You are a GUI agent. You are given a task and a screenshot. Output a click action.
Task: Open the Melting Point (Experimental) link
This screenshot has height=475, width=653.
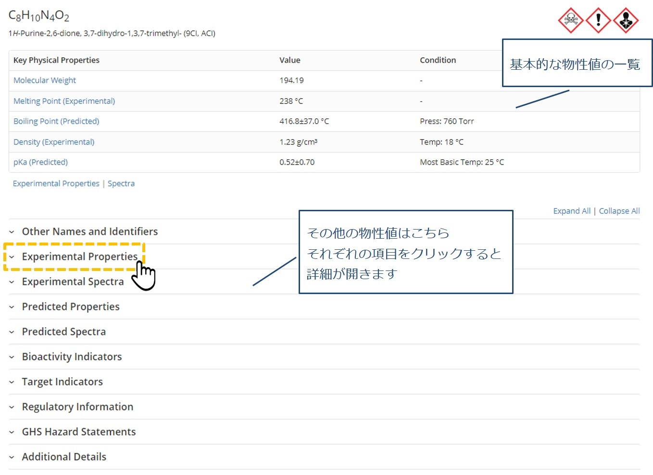click(x=64, y=101)
